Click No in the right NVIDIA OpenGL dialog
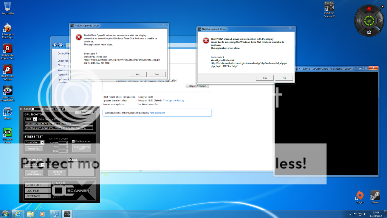The width and height of the screenshot is (387, 218). (x=284, y=78)
